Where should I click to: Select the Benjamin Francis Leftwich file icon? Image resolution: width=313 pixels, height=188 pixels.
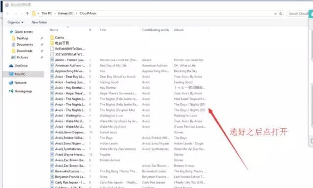point(52,177)
